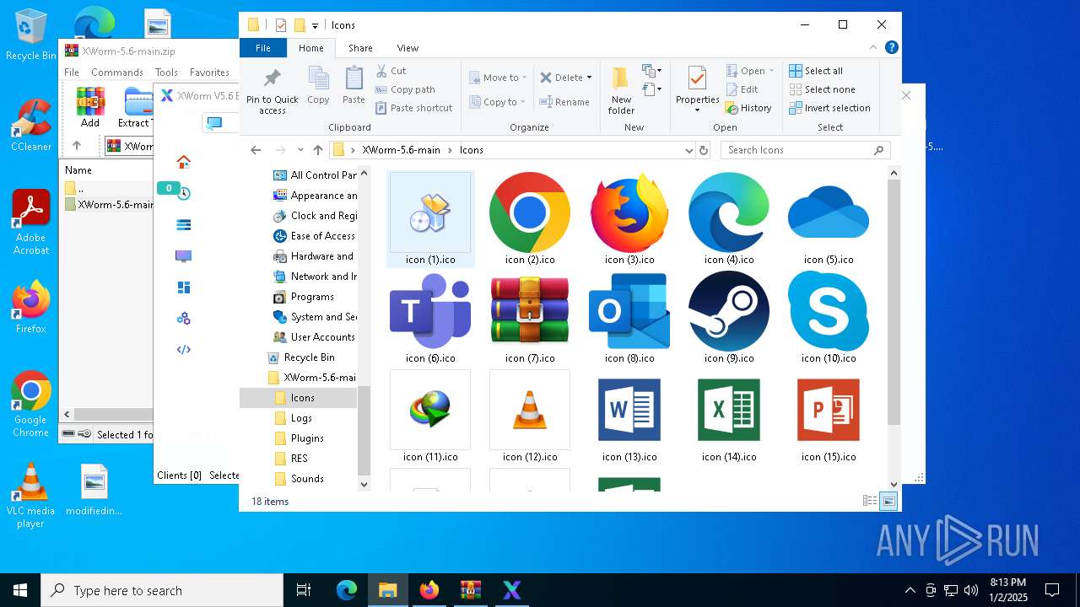Screen dimensions: 1080x607
Task: Select the Excel icon (14).ico file
Action: pyautogui.click(x=728, y=416)
